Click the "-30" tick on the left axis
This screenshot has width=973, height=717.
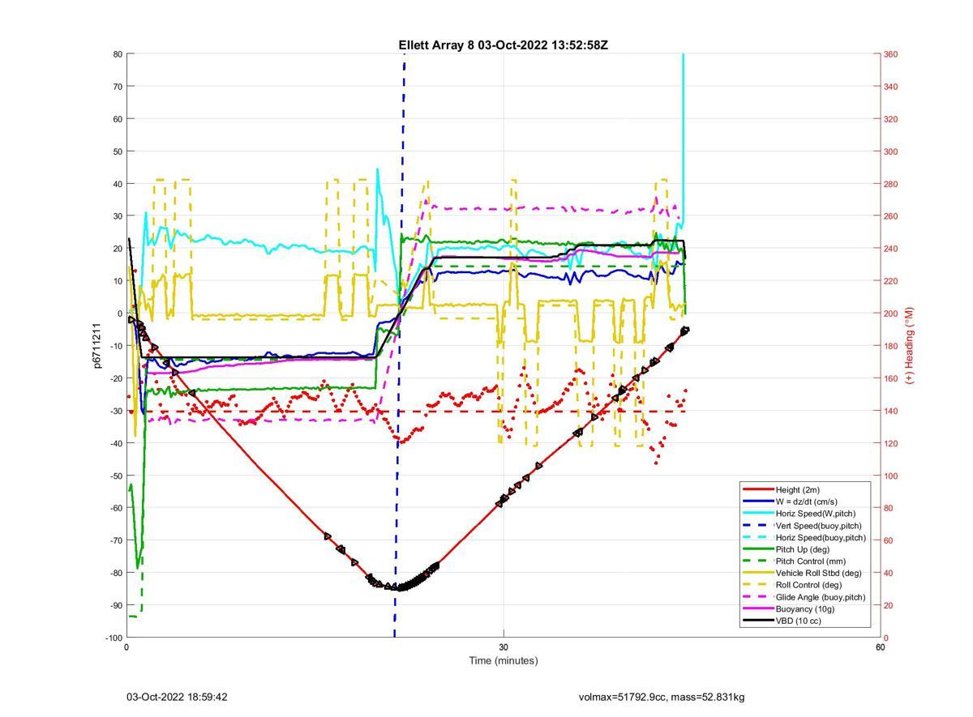(116, 412)
